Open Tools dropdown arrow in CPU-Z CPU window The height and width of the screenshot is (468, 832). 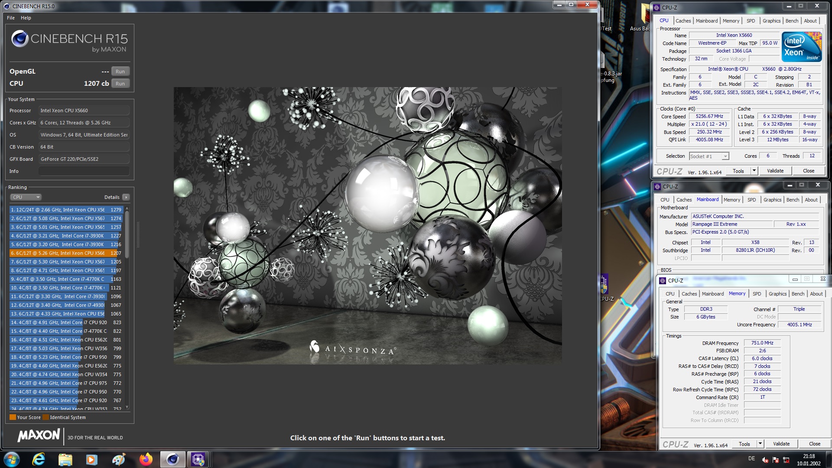[754, 171]
